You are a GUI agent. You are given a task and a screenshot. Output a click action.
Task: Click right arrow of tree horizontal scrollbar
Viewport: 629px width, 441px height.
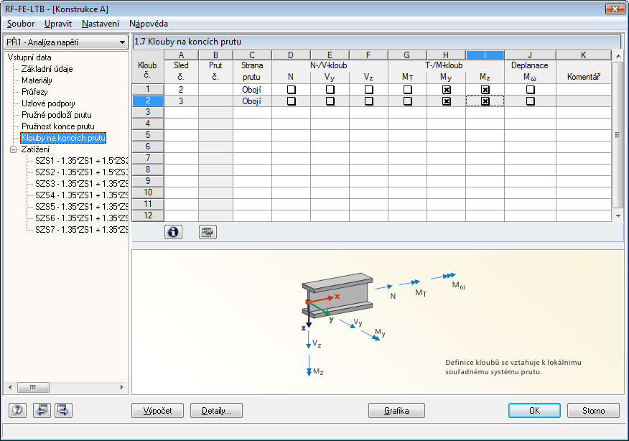tap(121, 387)
